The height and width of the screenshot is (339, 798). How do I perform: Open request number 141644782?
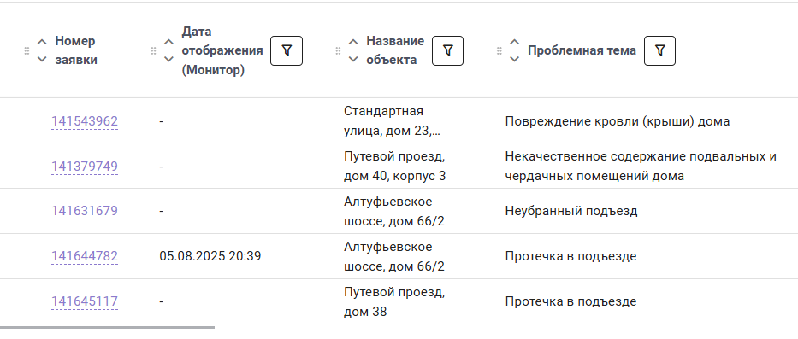pos(85,256)
